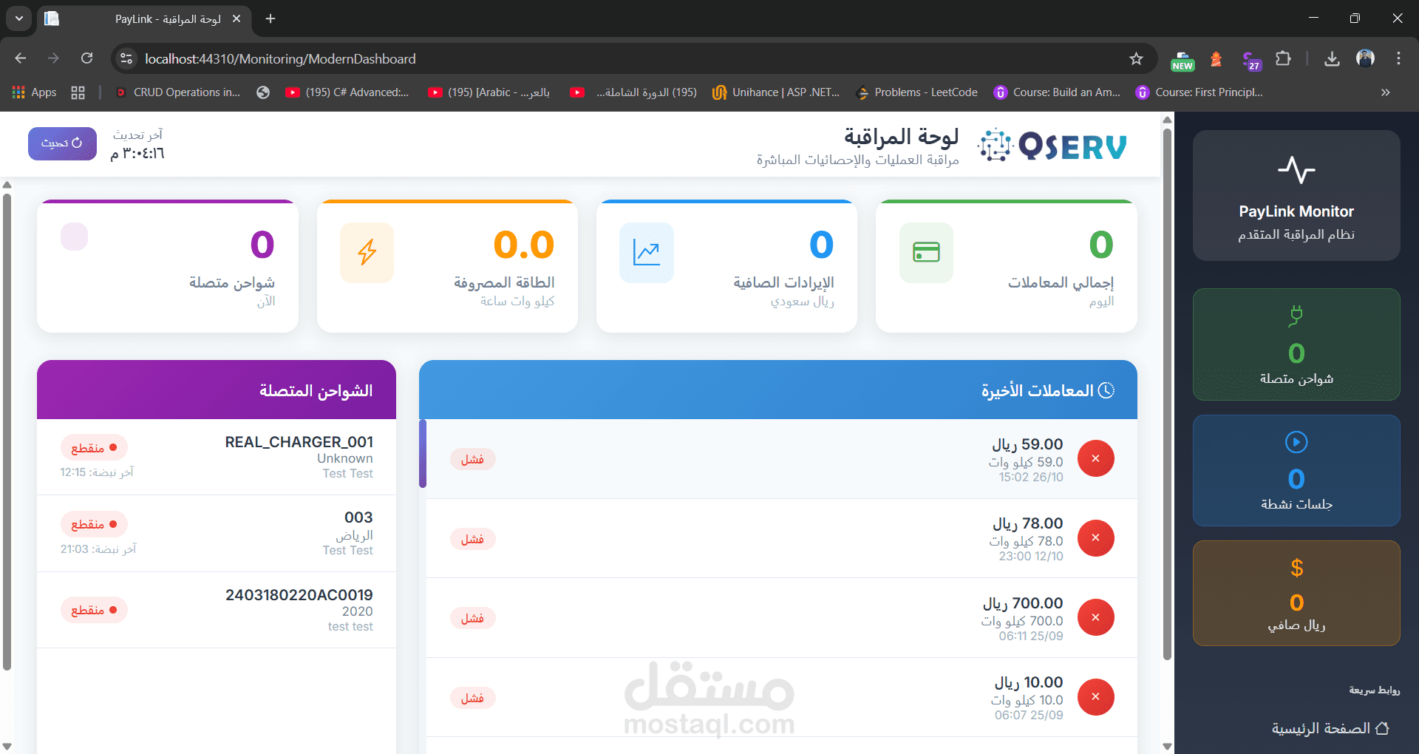Click the browser profile avatar
The height and width of the screenshot is (754, 1419).
[1365, 58]
